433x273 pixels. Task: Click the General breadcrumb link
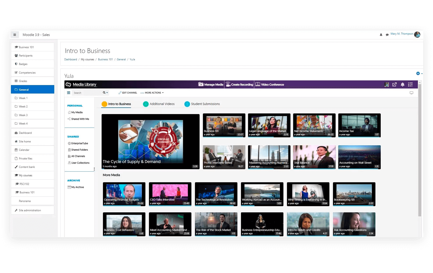tap(121, 59)
